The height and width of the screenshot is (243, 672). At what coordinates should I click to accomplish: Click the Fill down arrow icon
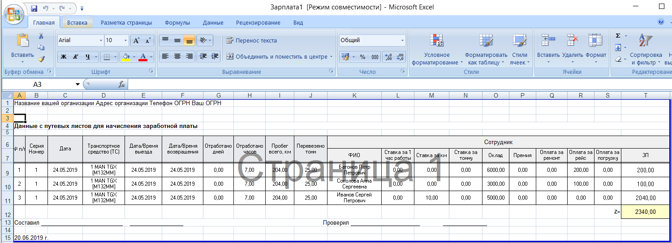coord(618,47)
